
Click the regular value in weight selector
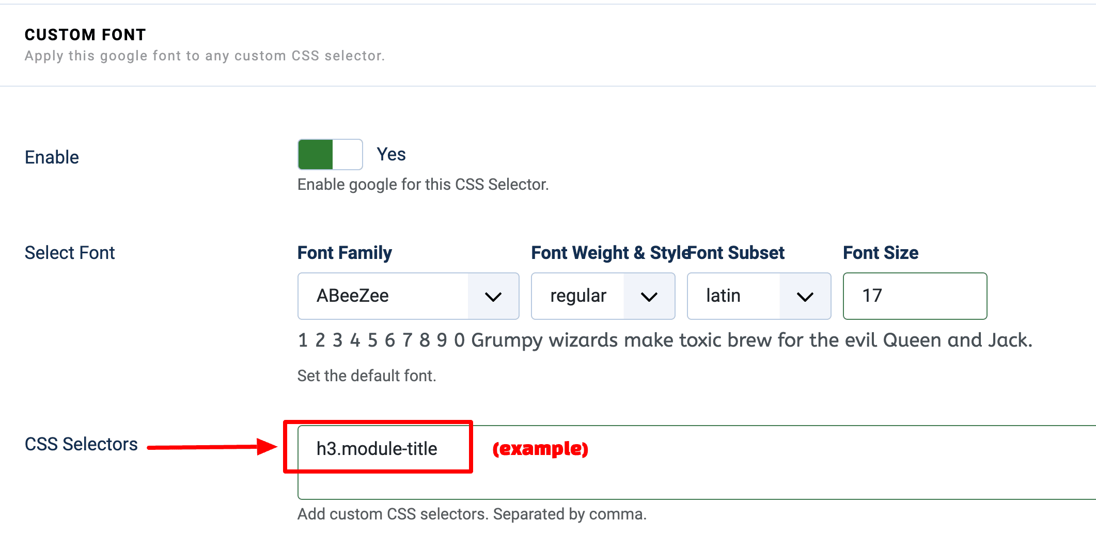pos(578,296)
